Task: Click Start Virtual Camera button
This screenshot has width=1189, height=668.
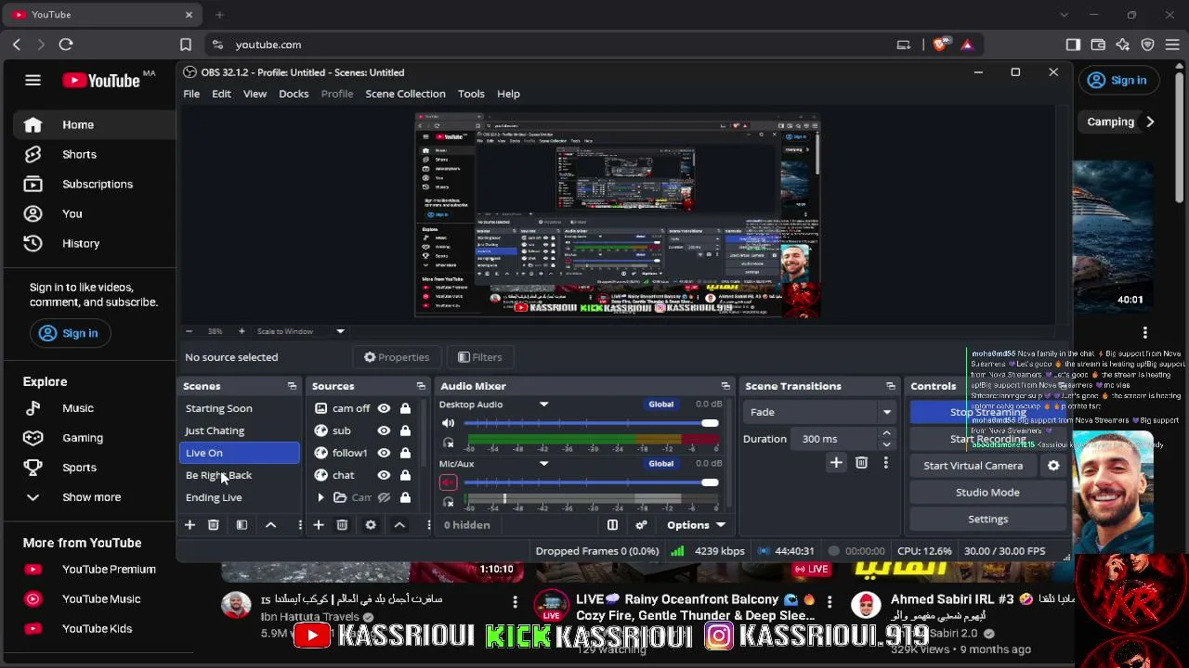Action: click(x=973, y=466)
